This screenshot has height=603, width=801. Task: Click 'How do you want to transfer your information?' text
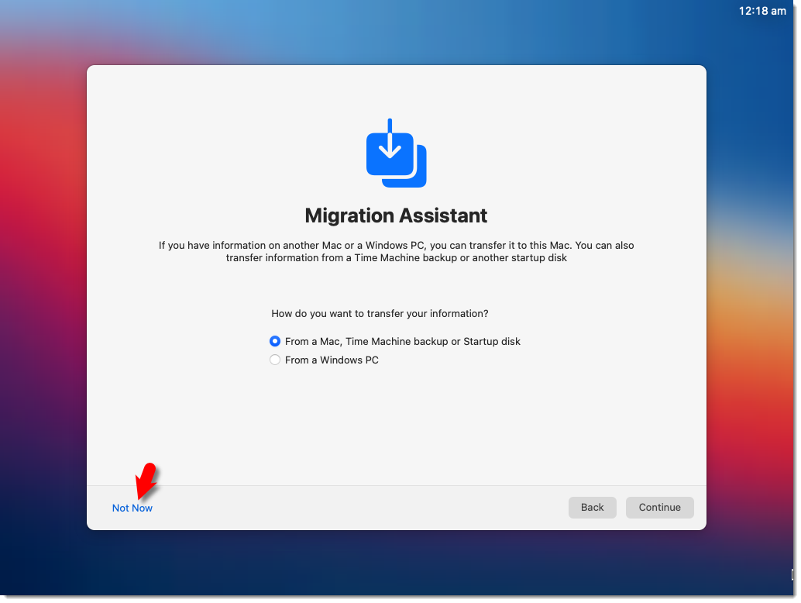tap(380, 313)
